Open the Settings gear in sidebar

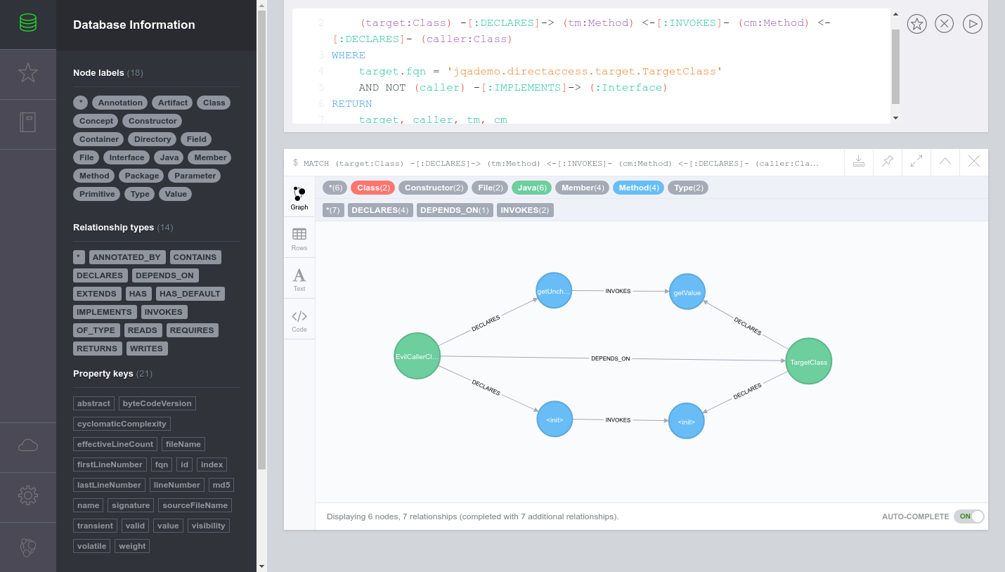pos(28,495)
